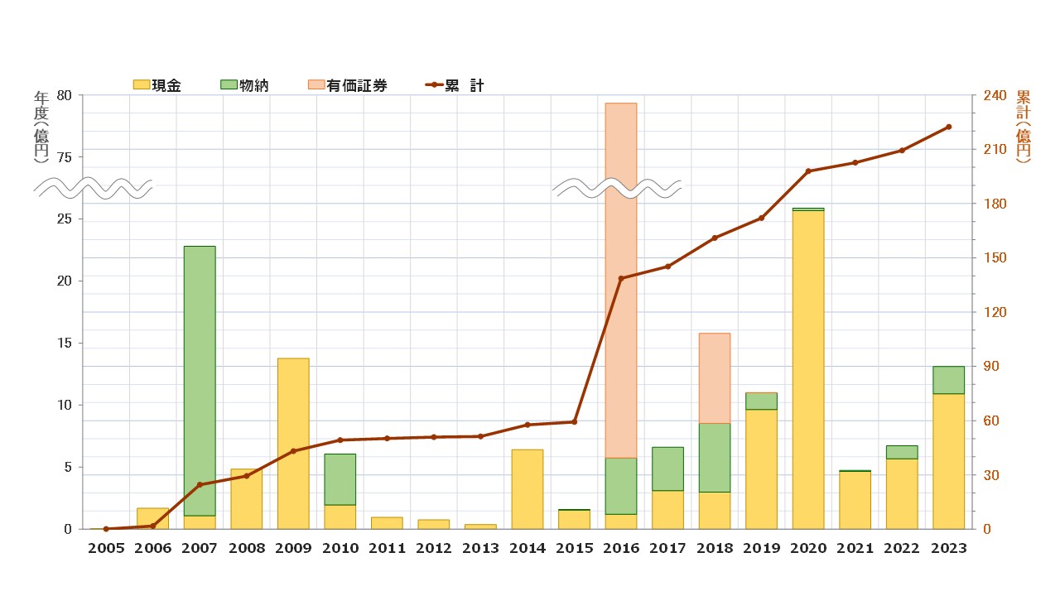Click the left axis value 75
This screenshot has height=596, width=1060.
click(65, 157)
